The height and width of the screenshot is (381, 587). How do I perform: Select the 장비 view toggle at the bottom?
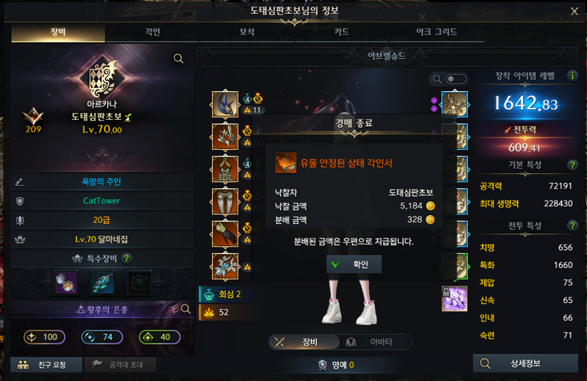coord(304,342)
